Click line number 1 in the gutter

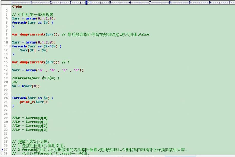pyautogui.click(x=7, y=6)
